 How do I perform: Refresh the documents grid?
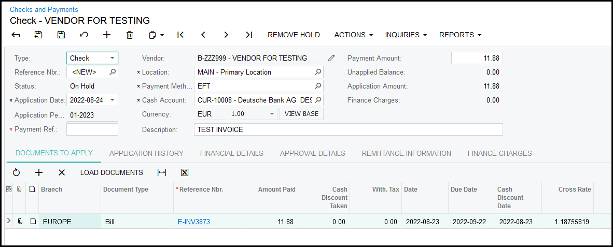tap(16, 172)
